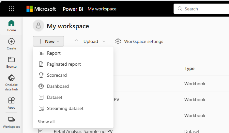The width and height of the screenshot is (229, 133).
Task: Open Browse in the left navigation
Action: [x=11, y=62]
